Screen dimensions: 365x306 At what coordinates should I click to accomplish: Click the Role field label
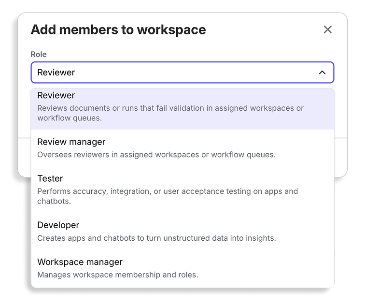[x=39, y=54]
